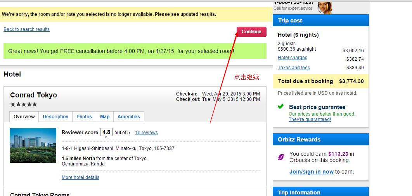The image size is (412, 196).
Task: Open Hotel charges breakdown link
Action: click(x=292, y=58)
